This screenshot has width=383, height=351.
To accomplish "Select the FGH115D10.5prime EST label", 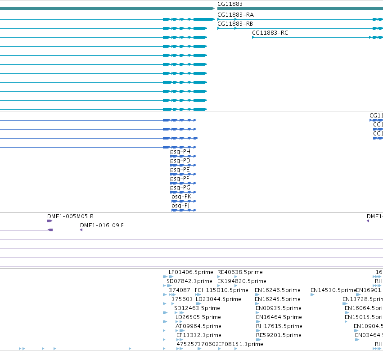I will (221, 290).
